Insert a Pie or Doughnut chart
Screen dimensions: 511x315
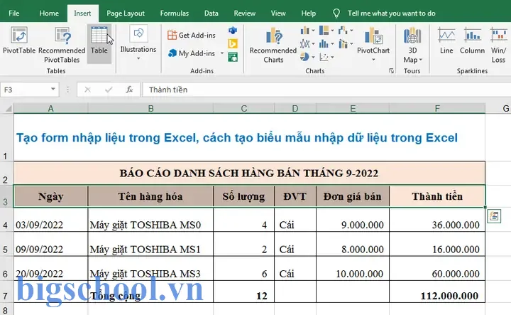[x=304, y=57]
